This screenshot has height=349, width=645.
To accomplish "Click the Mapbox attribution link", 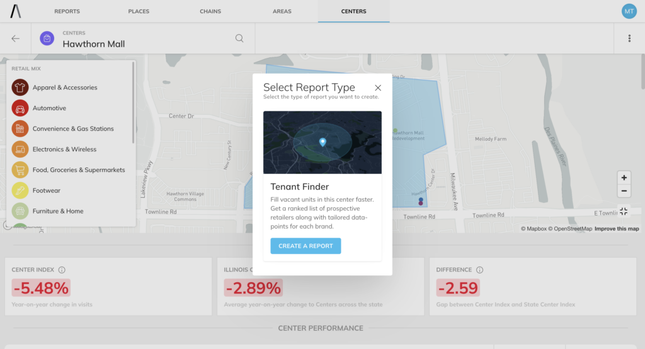I will click(534, 229).
